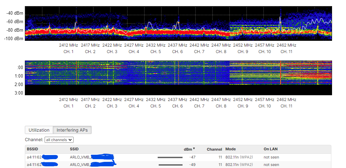The image size is (346, 168).
Task: Sort table by BSSID column header
Action: (x=33, y=149)
